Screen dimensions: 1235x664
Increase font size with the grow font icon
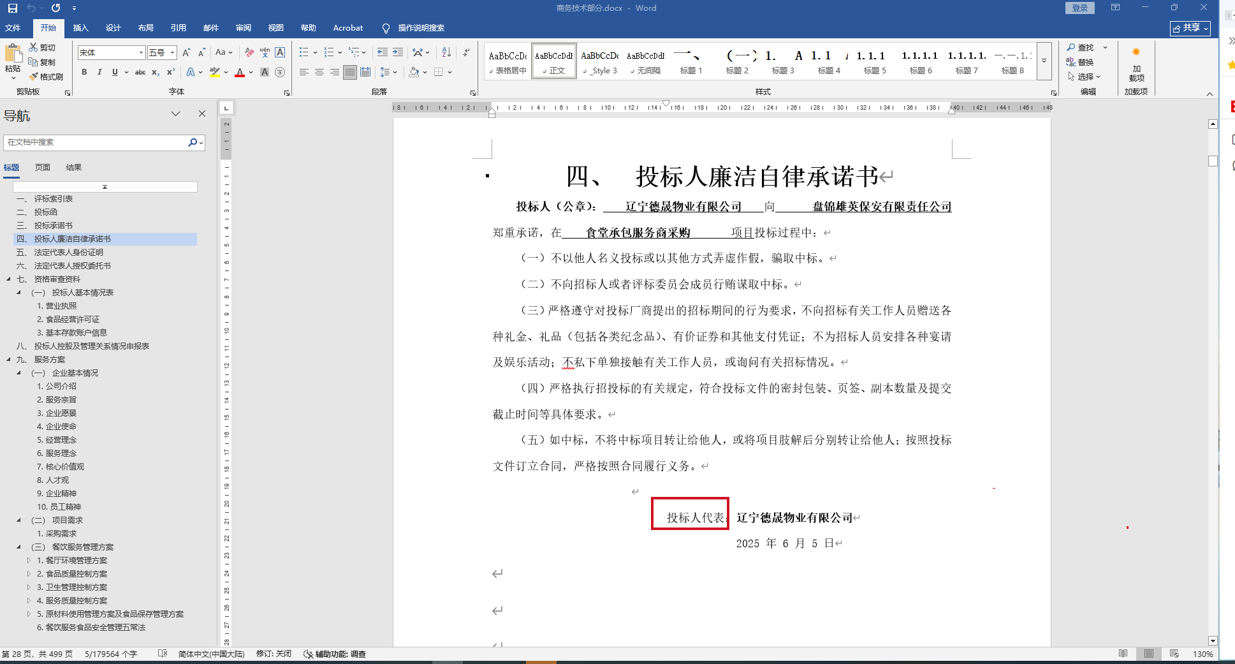pyautogui.click(x=186, y=52)
